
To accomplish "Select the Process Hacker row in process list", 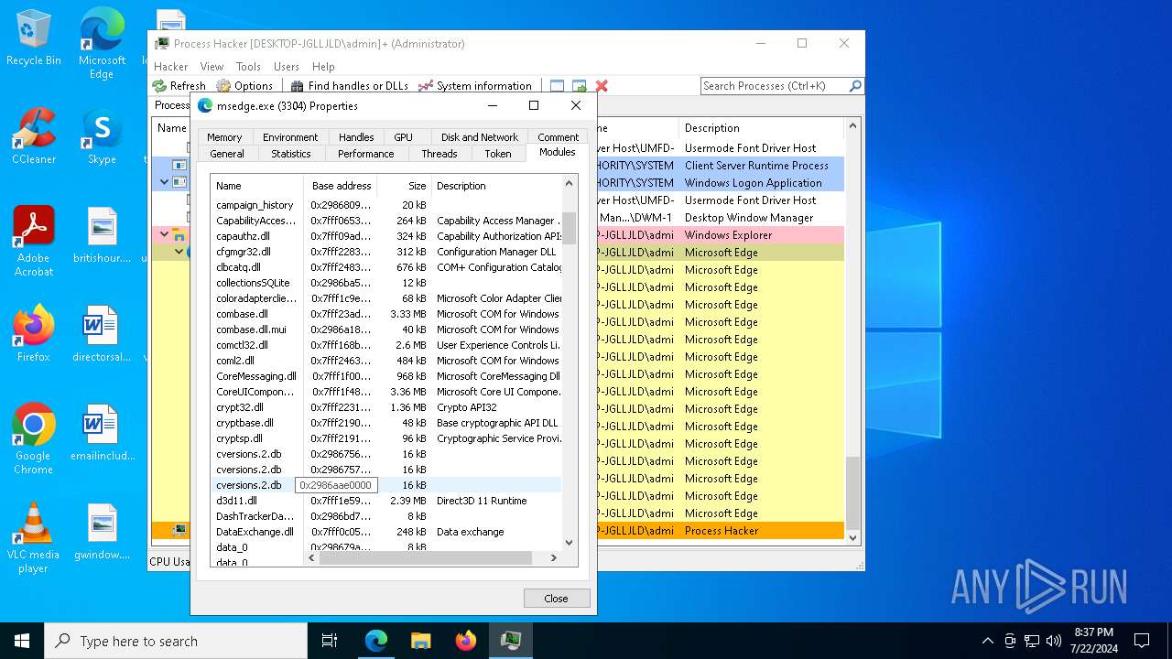I will click(x=497, y=531).
